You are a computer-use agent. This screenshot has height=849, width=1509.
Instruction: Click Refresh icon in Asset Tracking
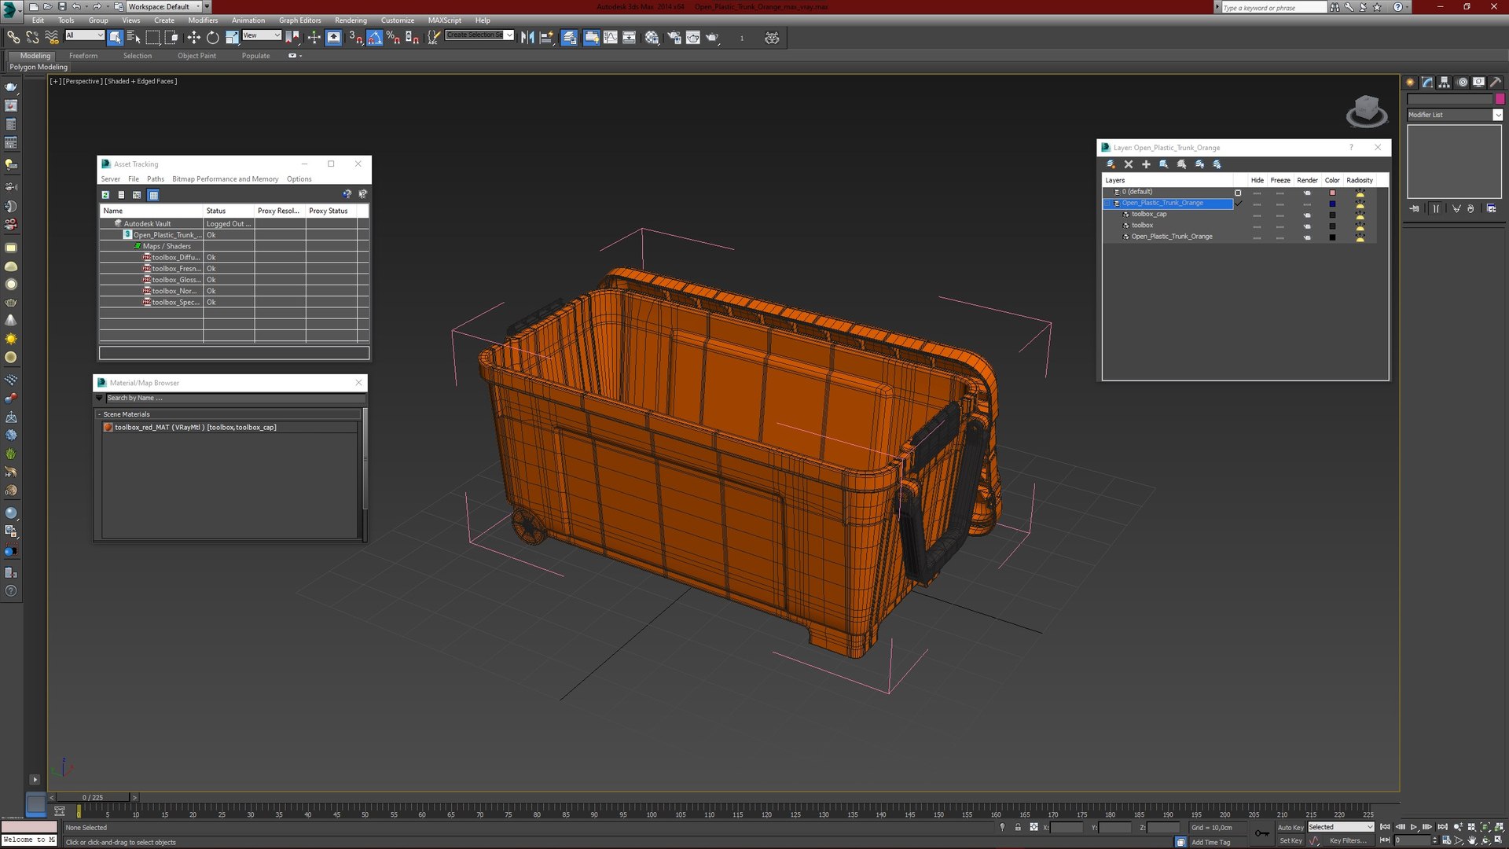(x=105, y=194)
